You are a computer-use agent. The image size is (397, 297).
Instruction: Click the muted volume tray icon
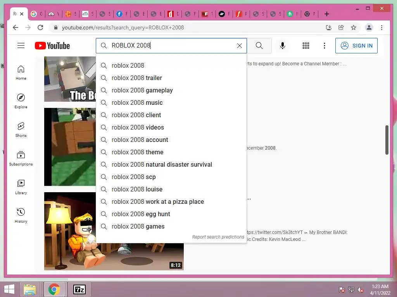(360, 290)
